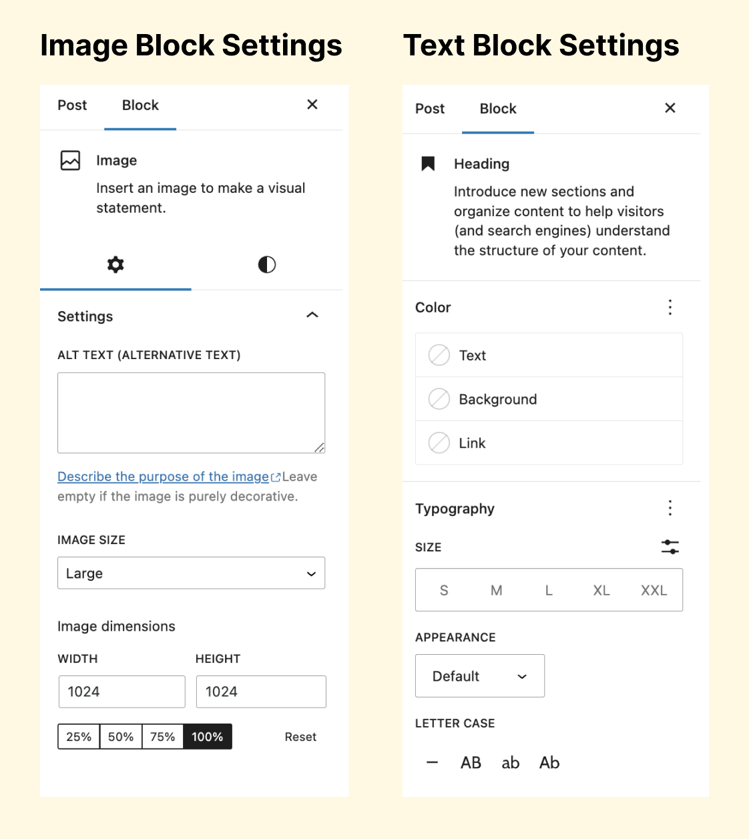Switch to the Post tab in Image settings

click(x=72, y=105)
